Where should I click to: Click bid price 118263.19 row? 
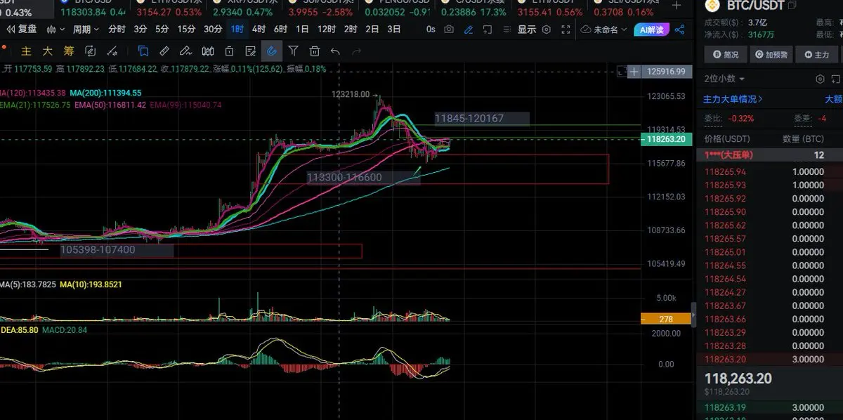point(770,407)
